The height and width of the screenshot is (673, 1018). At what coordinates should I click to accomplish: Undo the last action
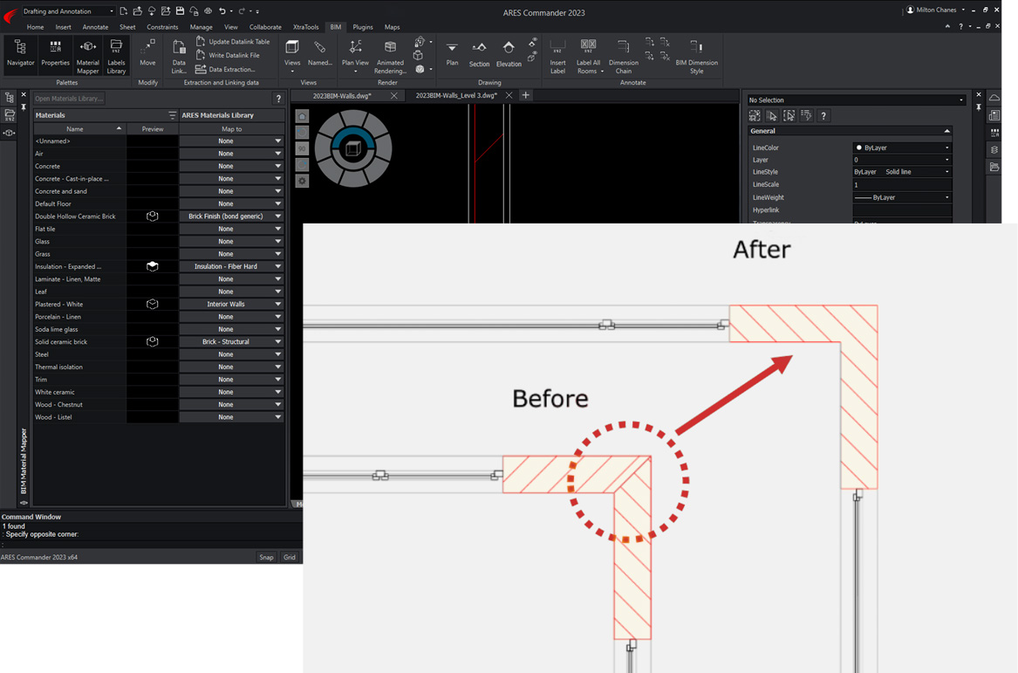click(x=222, y=11)
